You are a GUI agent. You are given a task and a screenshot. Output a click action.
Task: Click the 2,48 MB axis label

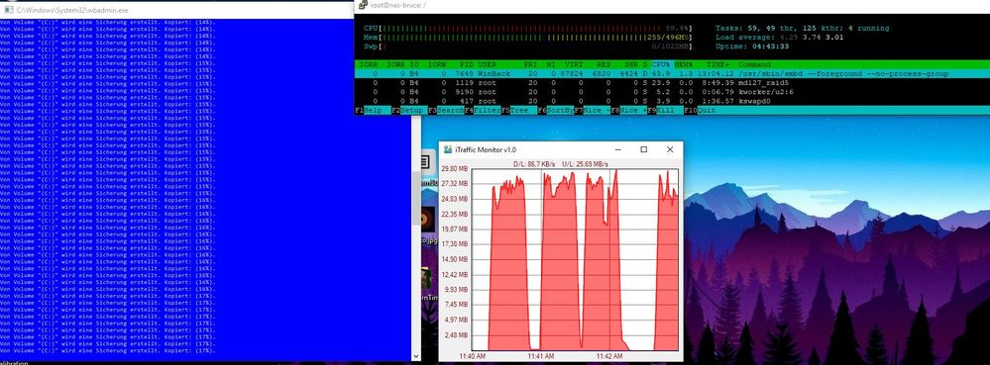[x=457, y=334]
